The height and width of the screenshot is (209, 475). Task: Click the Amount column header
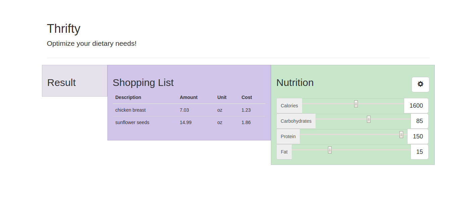point(188,97)
